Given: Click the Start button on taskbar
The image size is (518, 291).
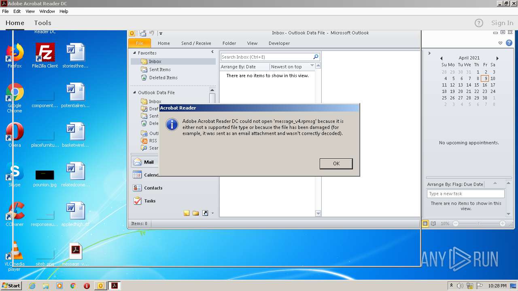Looking at the screenshot, I should tap(11, 285).
